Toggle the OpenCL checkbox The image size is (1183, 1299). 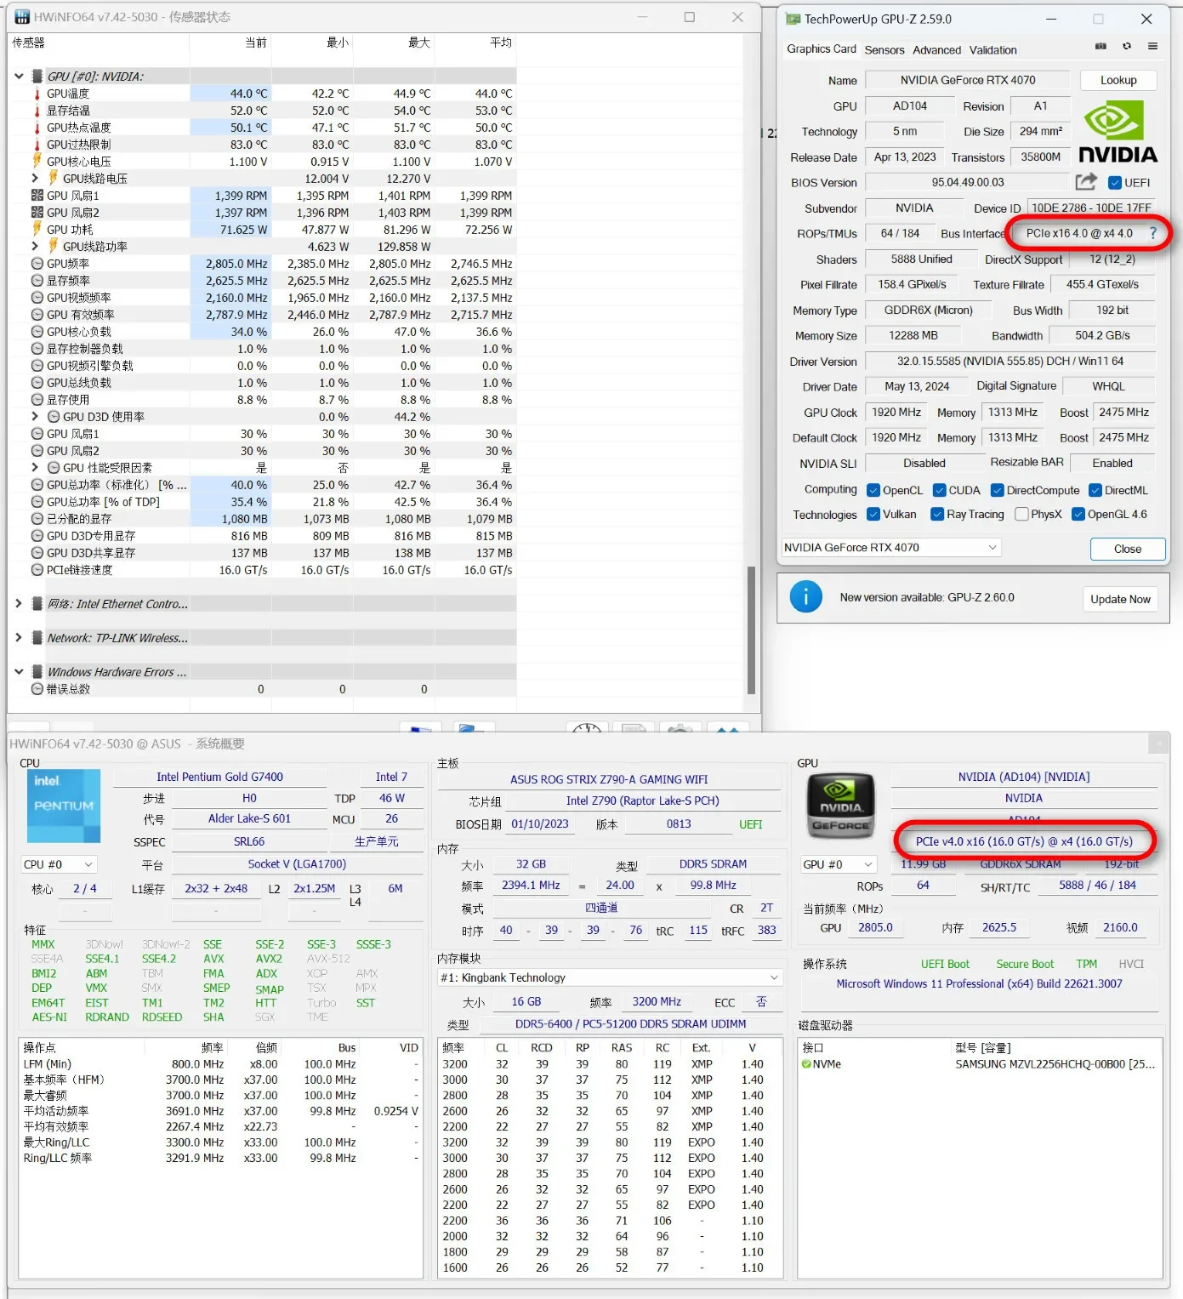click(x=873, y=490)
